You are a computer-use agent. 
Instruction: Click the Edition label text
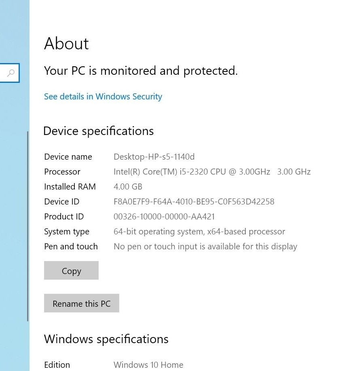point(57,365)
